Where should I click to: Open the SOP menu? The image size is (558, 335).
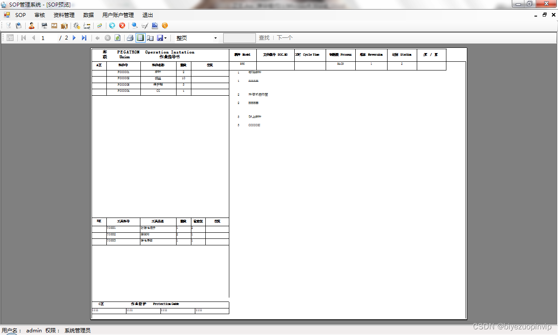(x=20, y=15)
